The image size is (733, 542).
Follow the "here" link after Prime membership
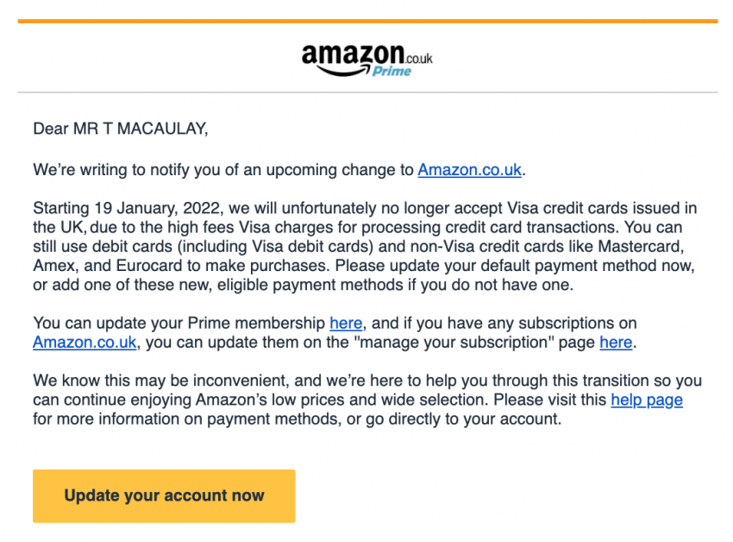tap(346, 324)
